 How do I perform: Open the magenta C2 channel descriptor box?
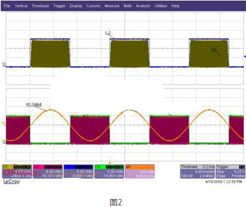[48, 172]
